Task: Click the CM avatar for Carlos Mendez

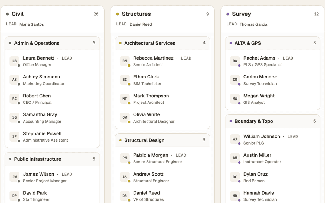Action: click(235, 80)
